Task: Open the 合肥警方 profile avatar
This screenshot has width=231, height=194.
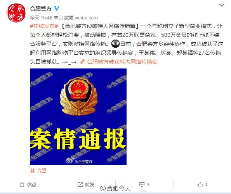Action: click(x=16, y=13)
